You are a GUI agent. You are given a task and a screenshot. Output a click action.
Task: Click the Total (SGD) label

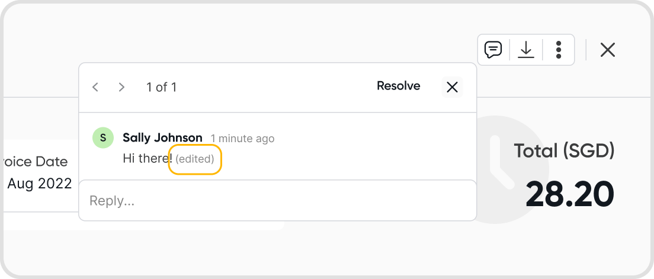(563, 151)
